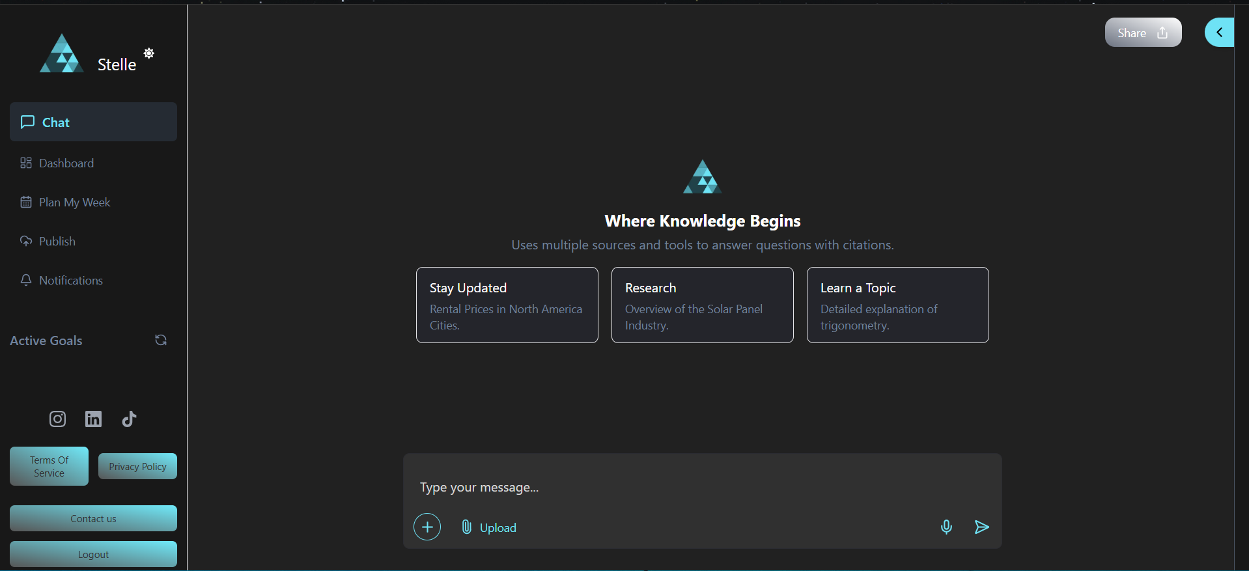Open Plan My Week page
Viewport: 1249px width, 571px height.
(74, 202)
